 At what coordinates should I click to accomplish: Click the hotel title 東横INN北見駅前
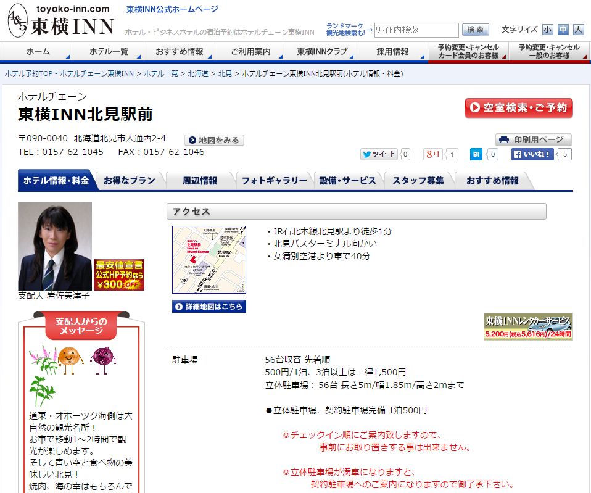pos(86,114)
